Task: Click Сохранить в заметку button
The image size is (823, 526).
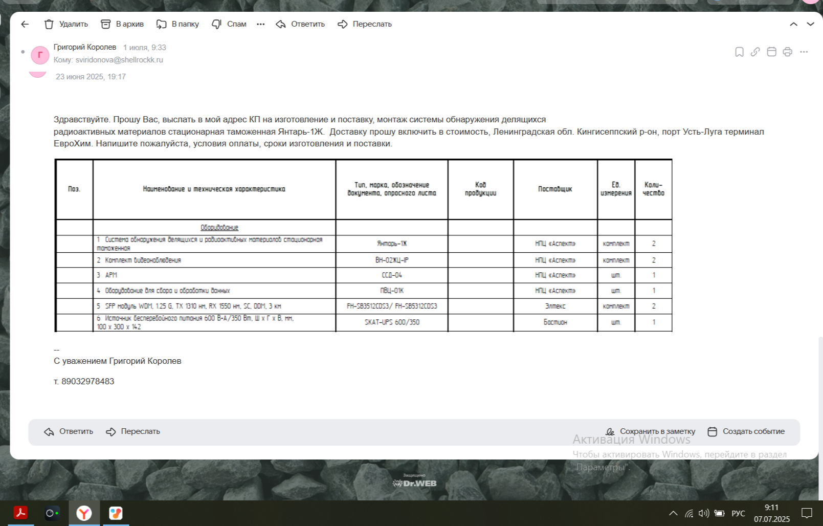Action: tap(650, 431)
